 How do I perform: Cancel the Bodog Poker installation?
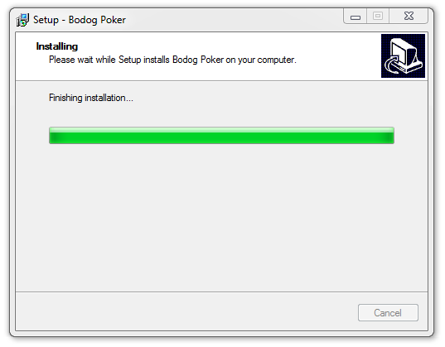(x=388, y=313)
